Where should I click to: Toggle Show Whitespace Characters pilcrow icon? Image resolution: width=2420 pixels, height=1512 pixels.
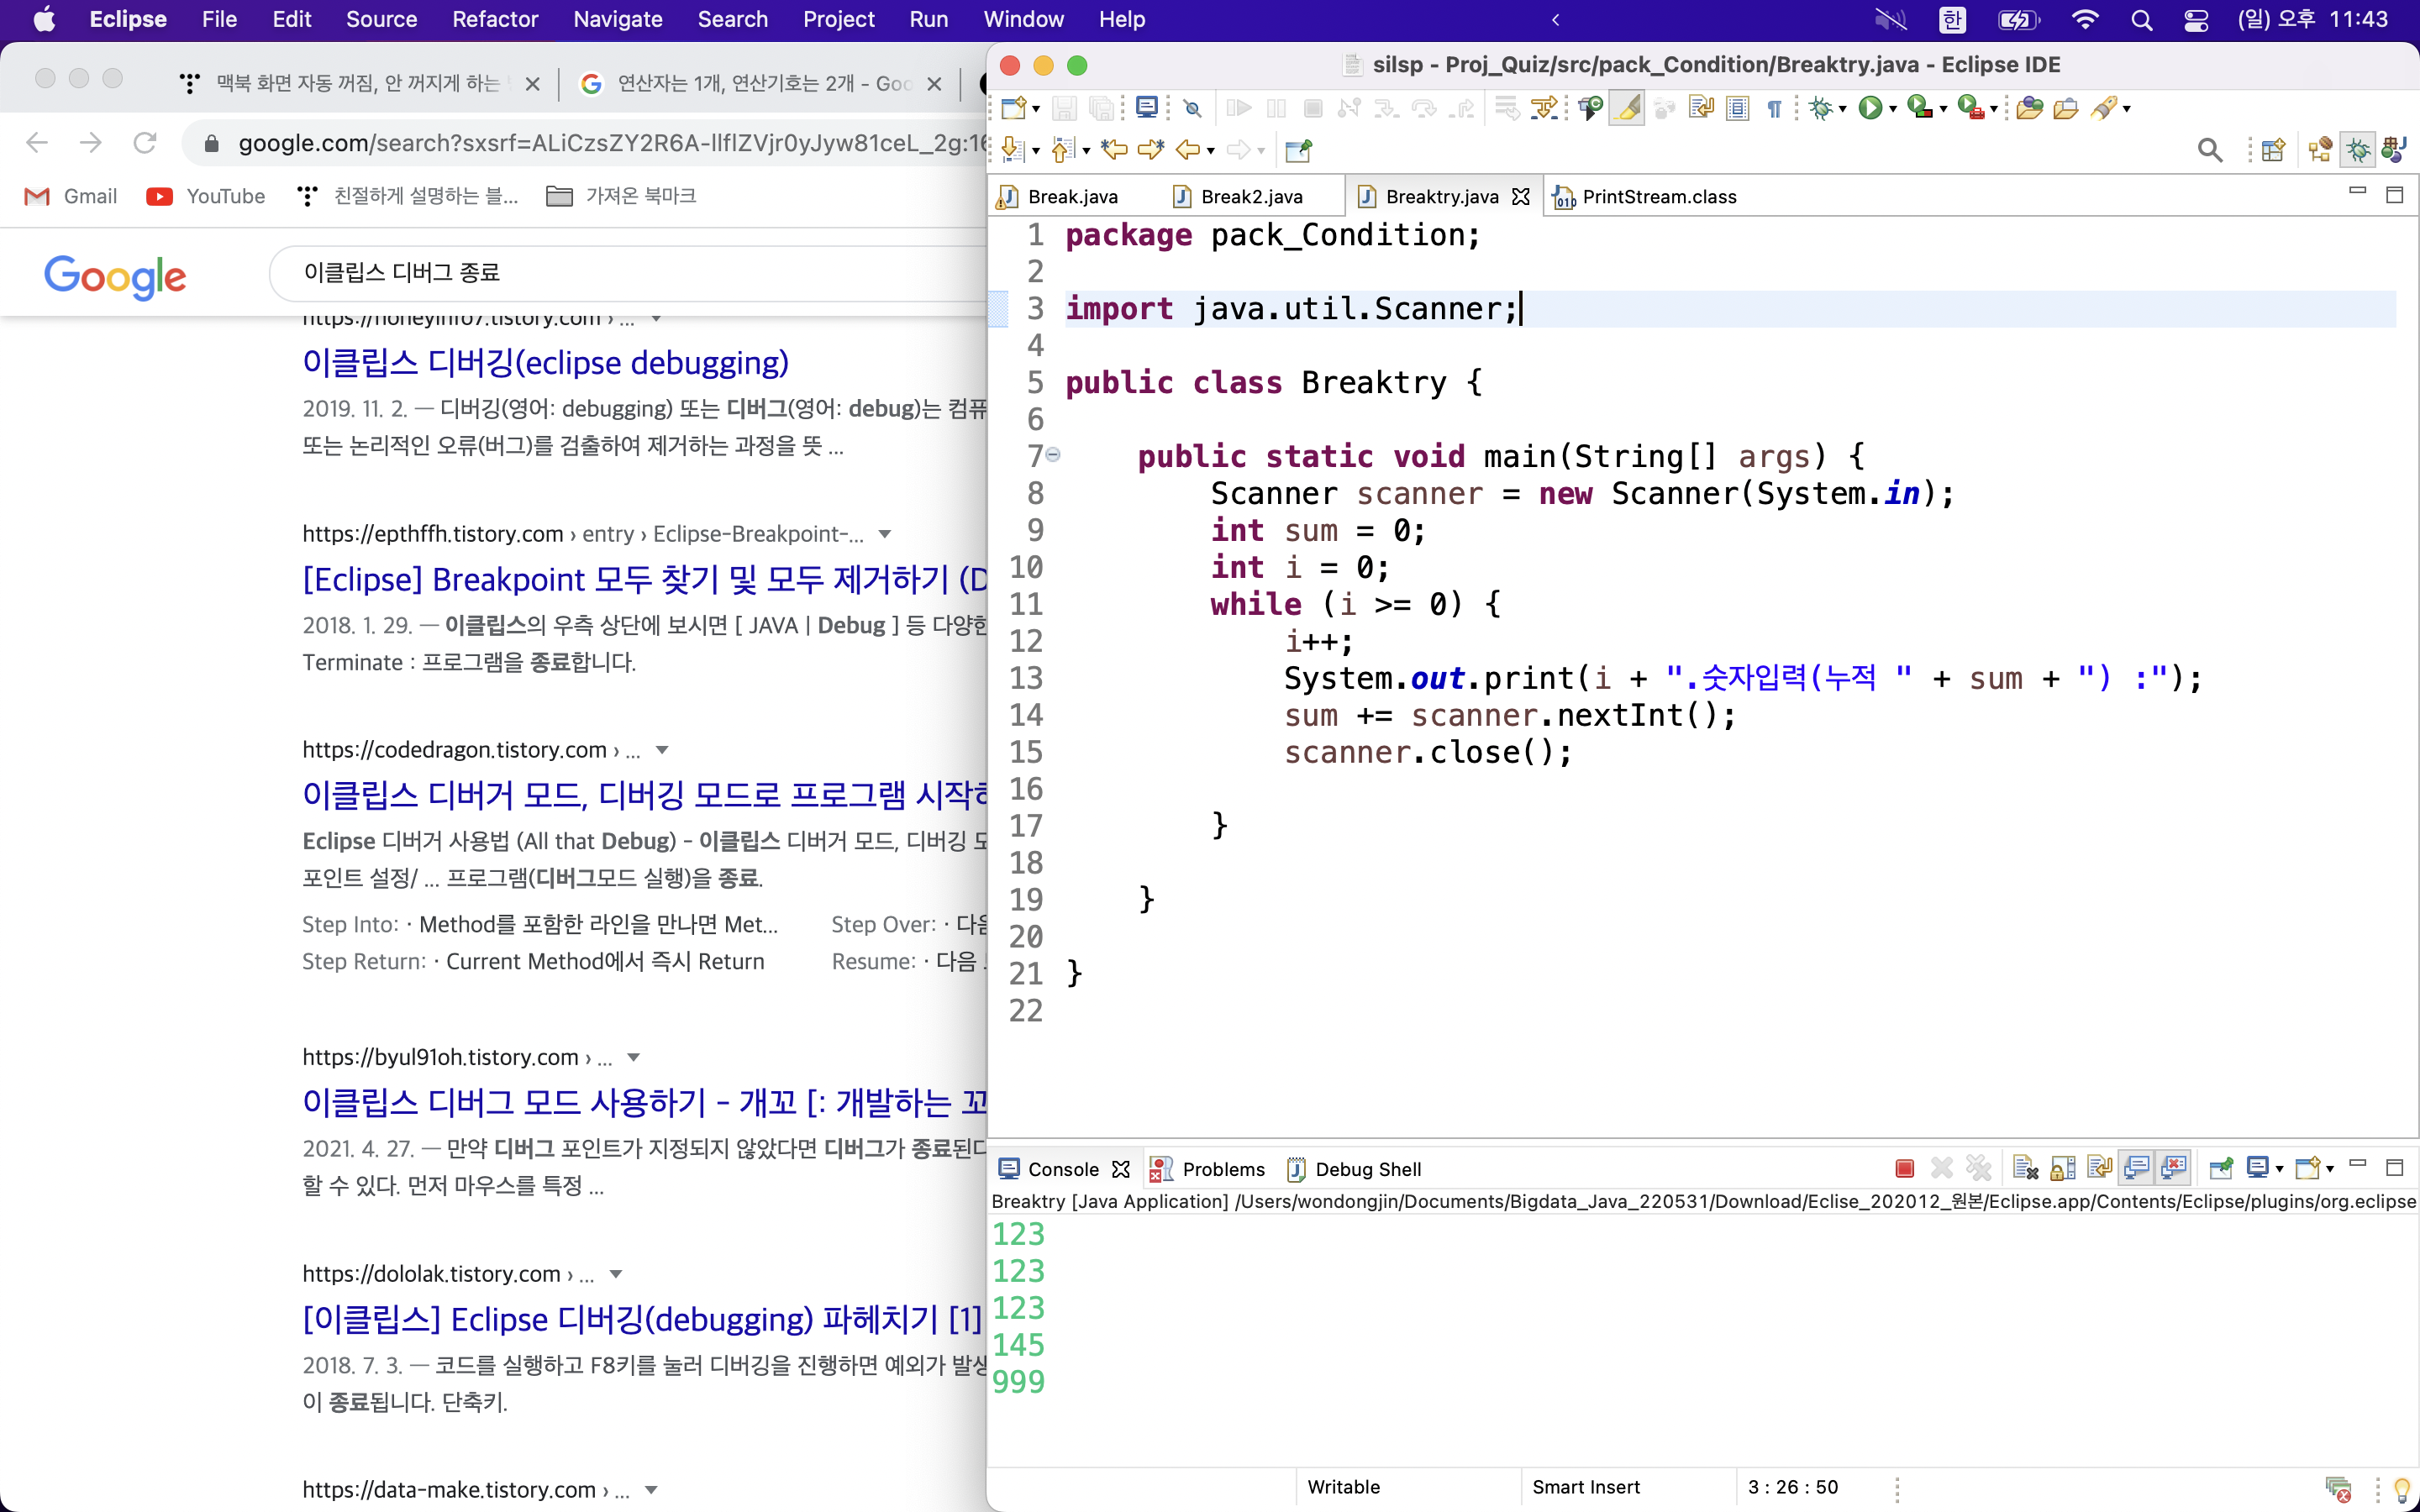[x=1774, y=108]
